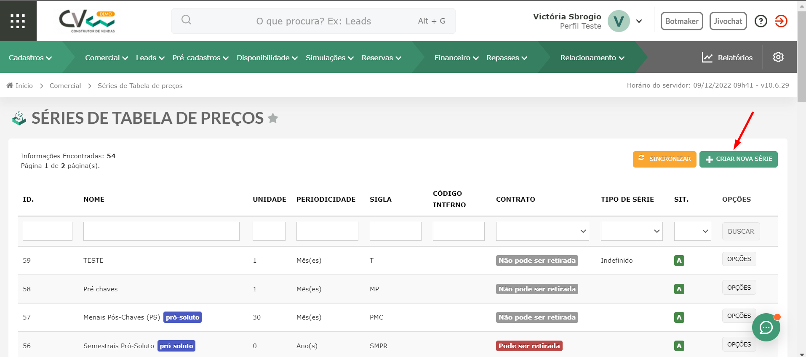Click the 'Pode ser retirada' red badge

pos(529,346)
